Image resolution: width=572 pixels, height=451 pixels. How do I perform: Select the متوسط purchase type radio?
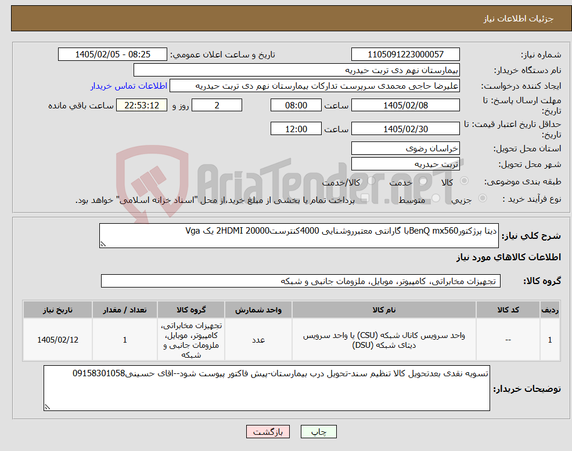(436, 198)
